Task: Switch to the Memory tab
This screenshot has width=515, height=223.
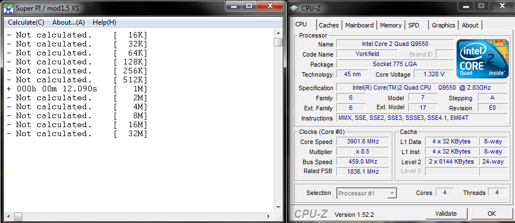Action: click(391, 25)
